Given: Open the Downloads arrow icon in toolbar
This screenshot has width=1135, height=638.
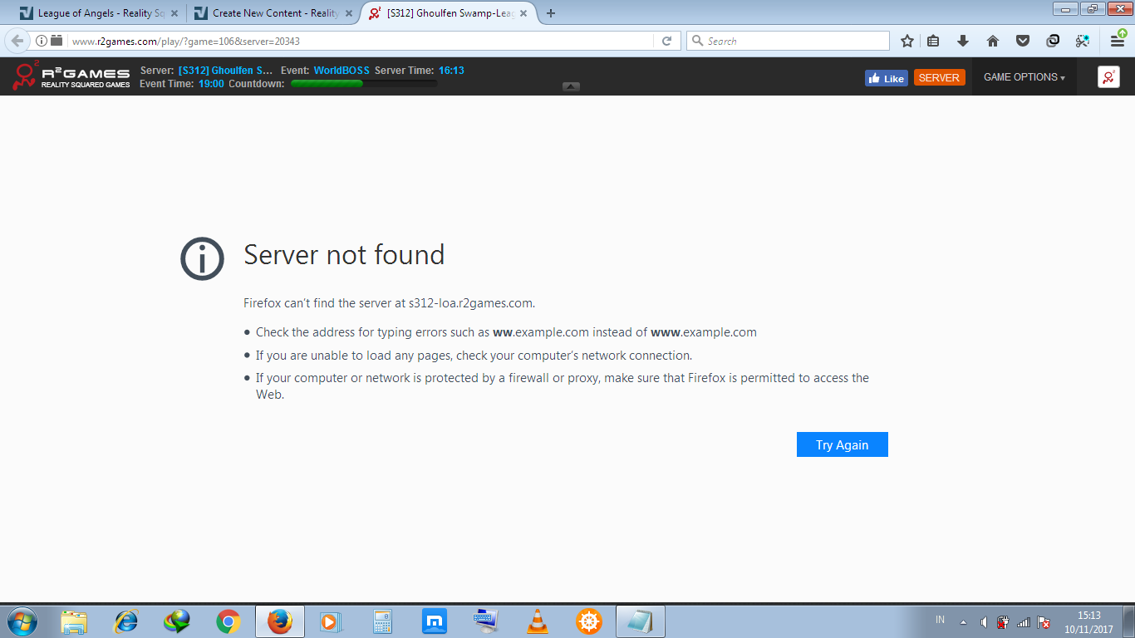Looking at the screenshot, I should 963,41.
